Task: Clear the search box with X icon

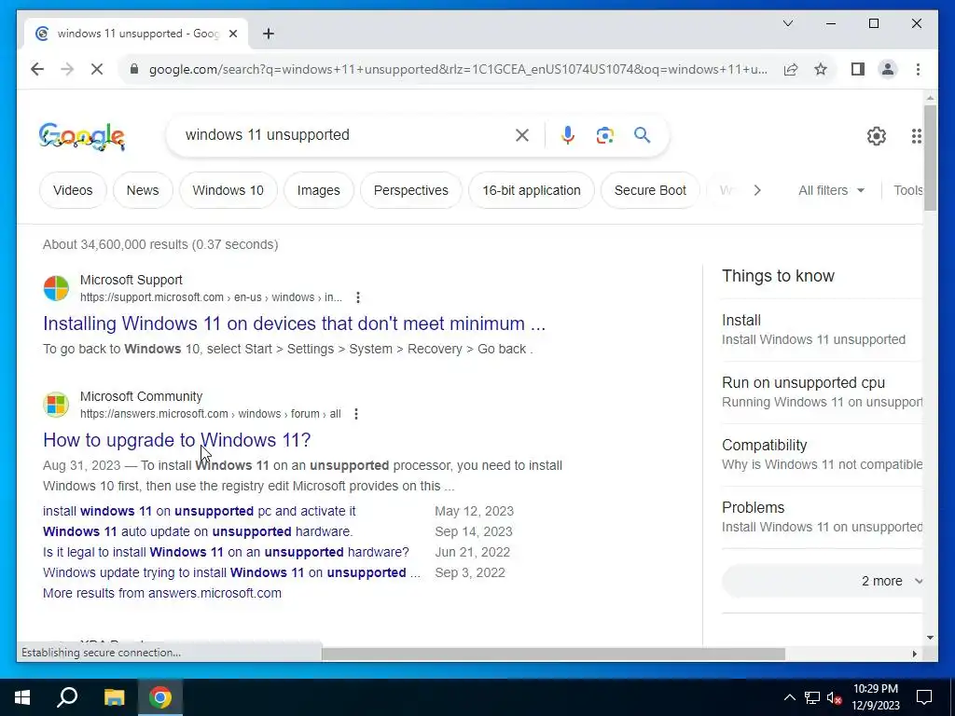Action: (522, 134)
